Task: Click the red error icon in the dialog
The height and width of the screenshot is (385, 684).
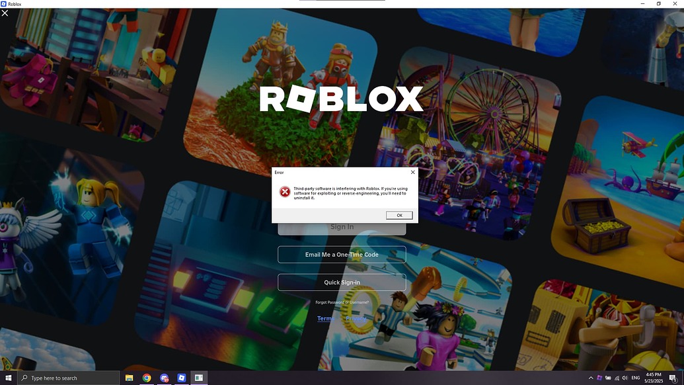Action: 285,192
